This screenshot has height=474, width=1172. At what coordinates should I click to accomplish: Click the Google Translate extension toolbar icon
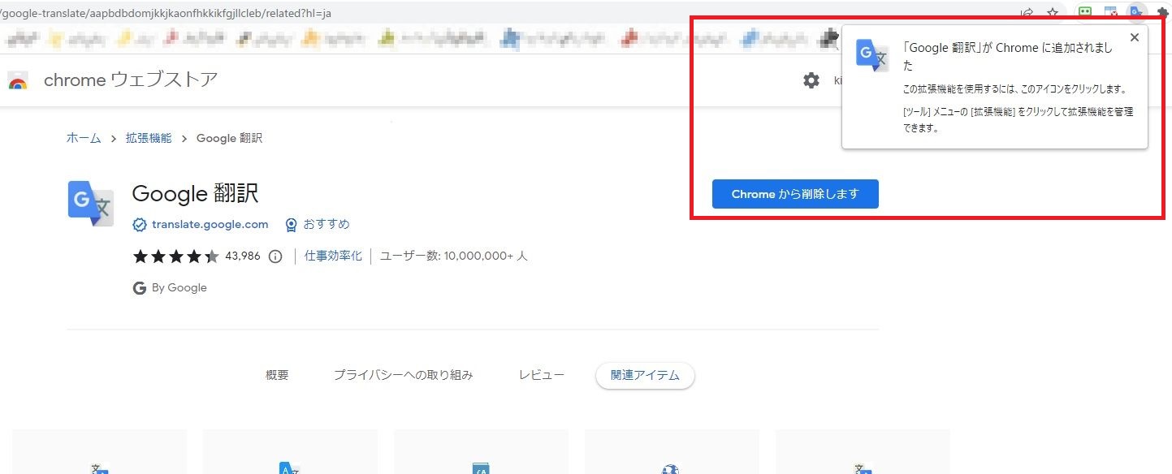(1136, 13)
